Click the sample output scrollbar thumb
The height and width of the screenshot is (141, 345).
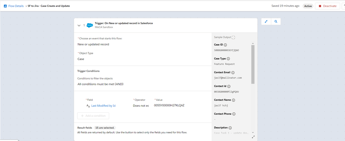(253, 64)
